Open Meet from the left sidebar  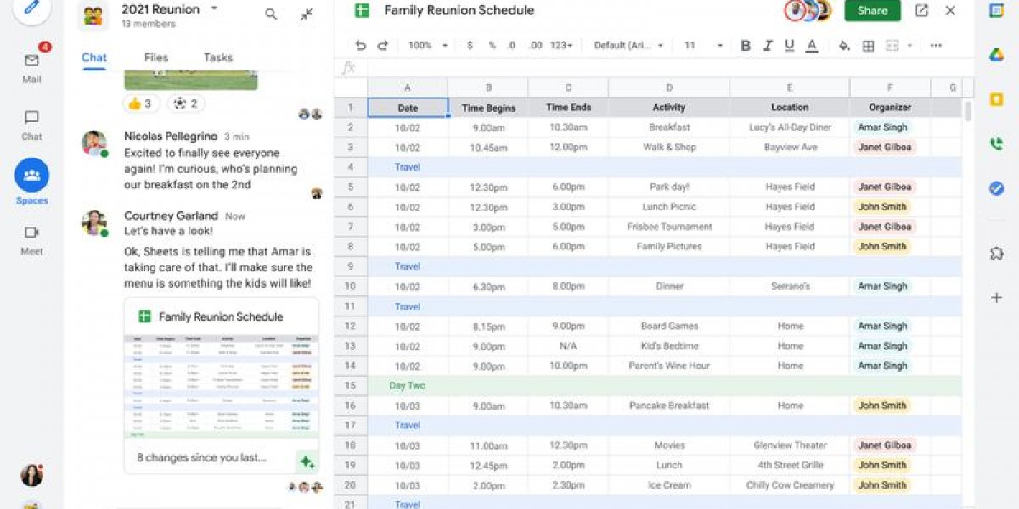pyautogui.click(x=31, y=239)
